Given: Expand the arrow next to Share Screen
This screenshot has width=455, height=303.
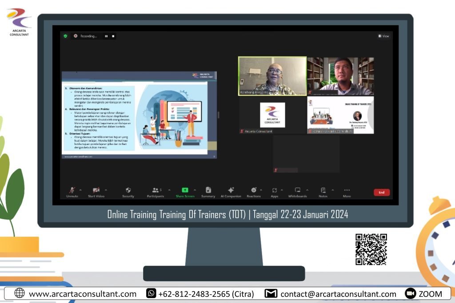Looking at the screenshot, I should [195, 190].
